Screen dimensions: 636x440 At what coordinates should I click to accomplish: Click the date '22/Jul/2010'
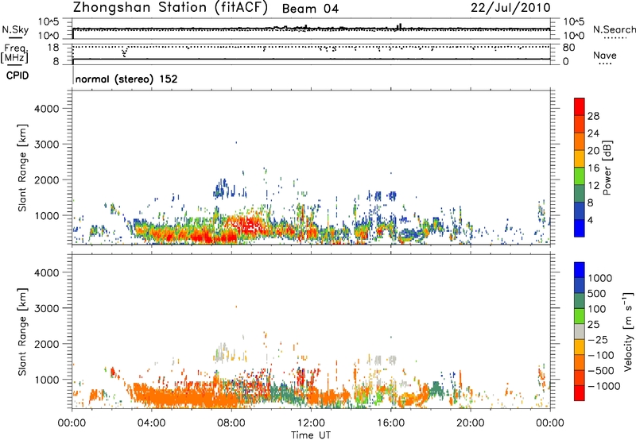(510, 8)
